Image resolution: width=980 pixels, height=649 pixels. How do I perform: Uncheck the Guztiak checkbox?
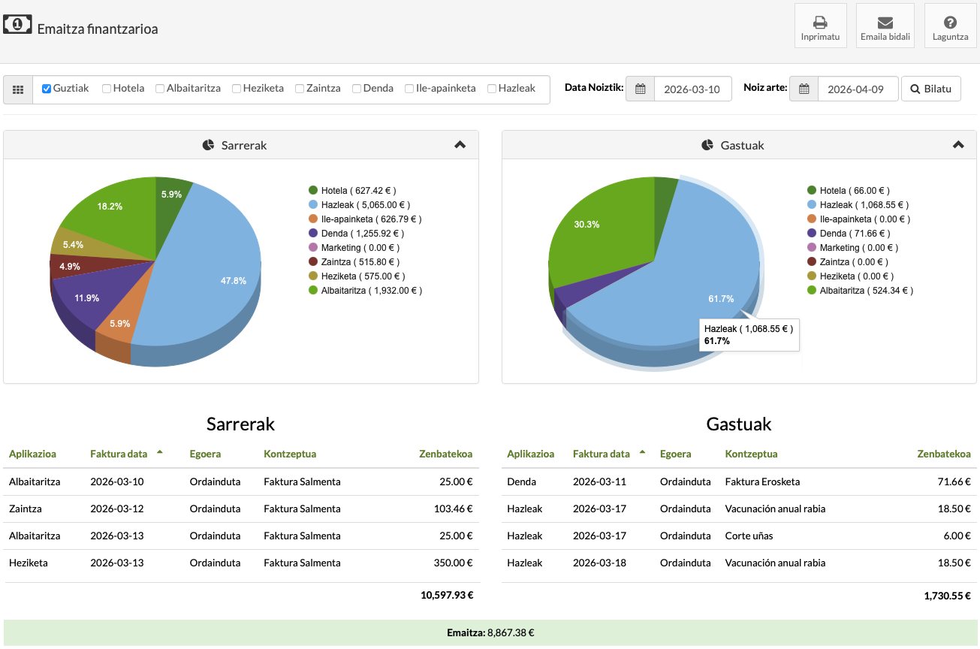47,89
